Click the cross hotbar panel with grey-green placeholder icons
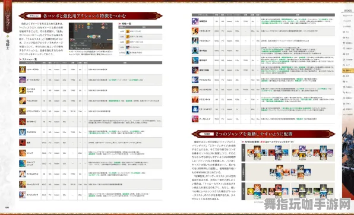Viewport: 354px width, 215px height. [x=312, y=191]
